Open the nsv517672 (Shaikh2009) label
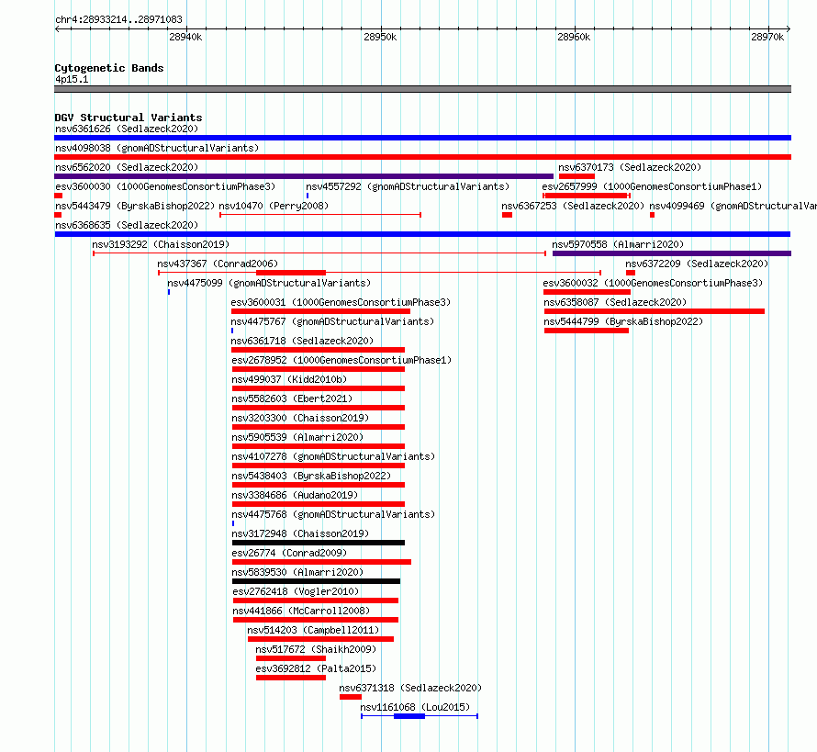The height and width of the screenshot is (752, 817). (x=316, y=649)
